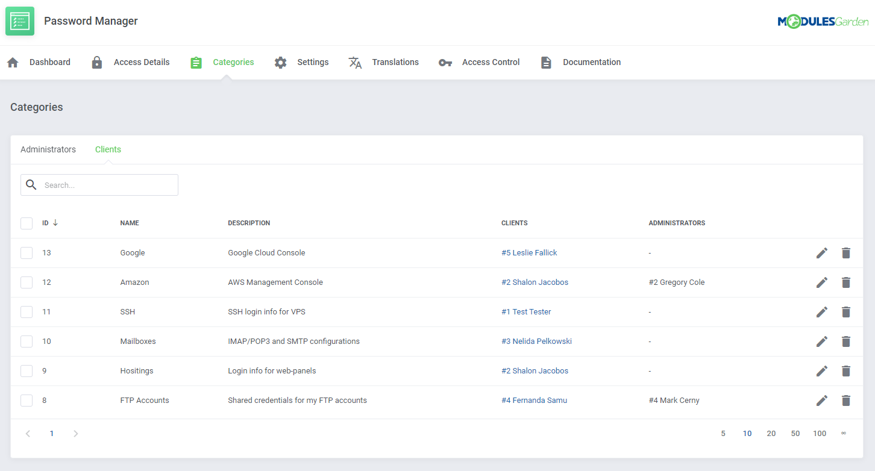Screen dimensions: 875x471
Task: Click administrator #4 Mark Cerny text
Action: point(674,401)
